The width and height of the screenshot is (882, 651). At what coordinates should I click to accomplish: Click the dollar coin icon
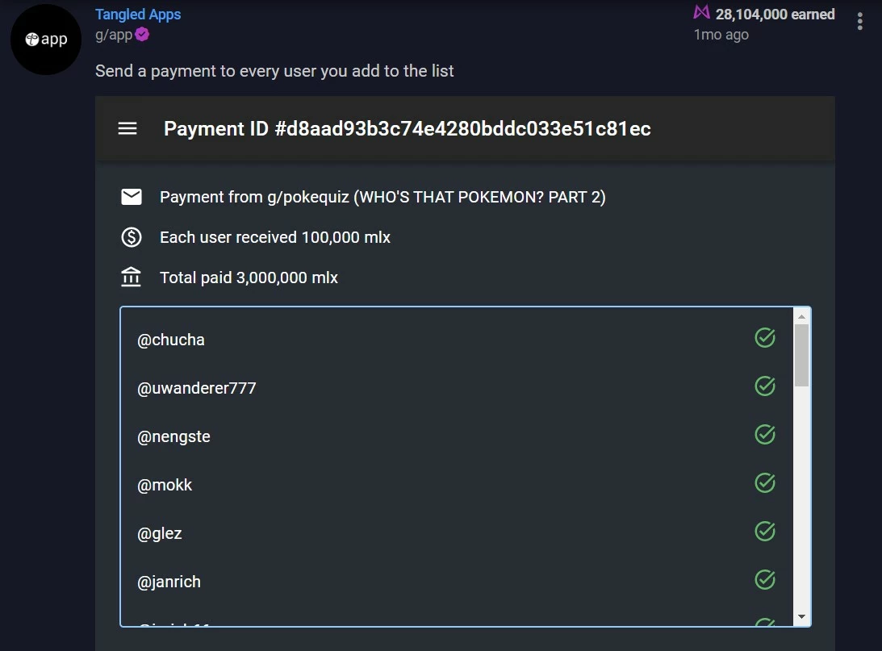point(131,237)
